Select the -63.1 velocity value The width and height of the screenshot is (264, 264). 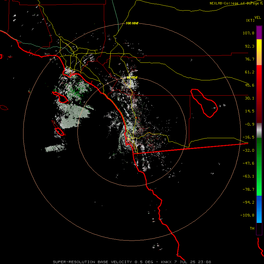coord(248,176)
